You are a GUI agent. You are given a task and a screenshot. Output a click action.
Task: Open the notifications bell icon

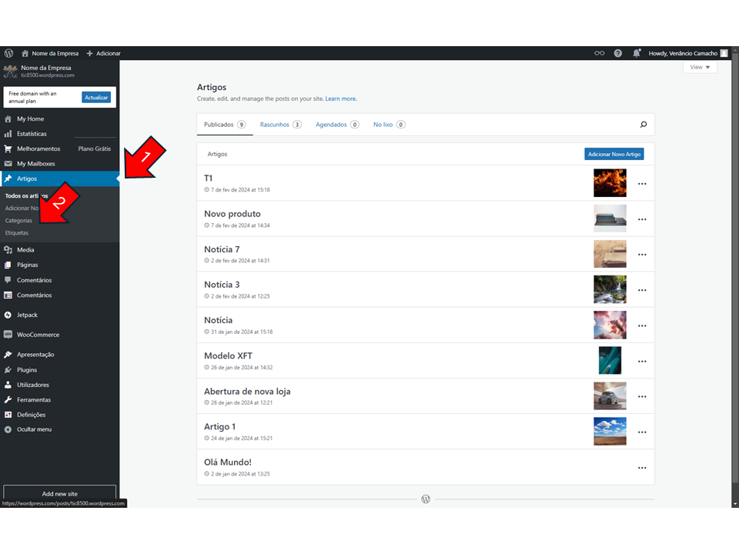[x=637, y=53]
